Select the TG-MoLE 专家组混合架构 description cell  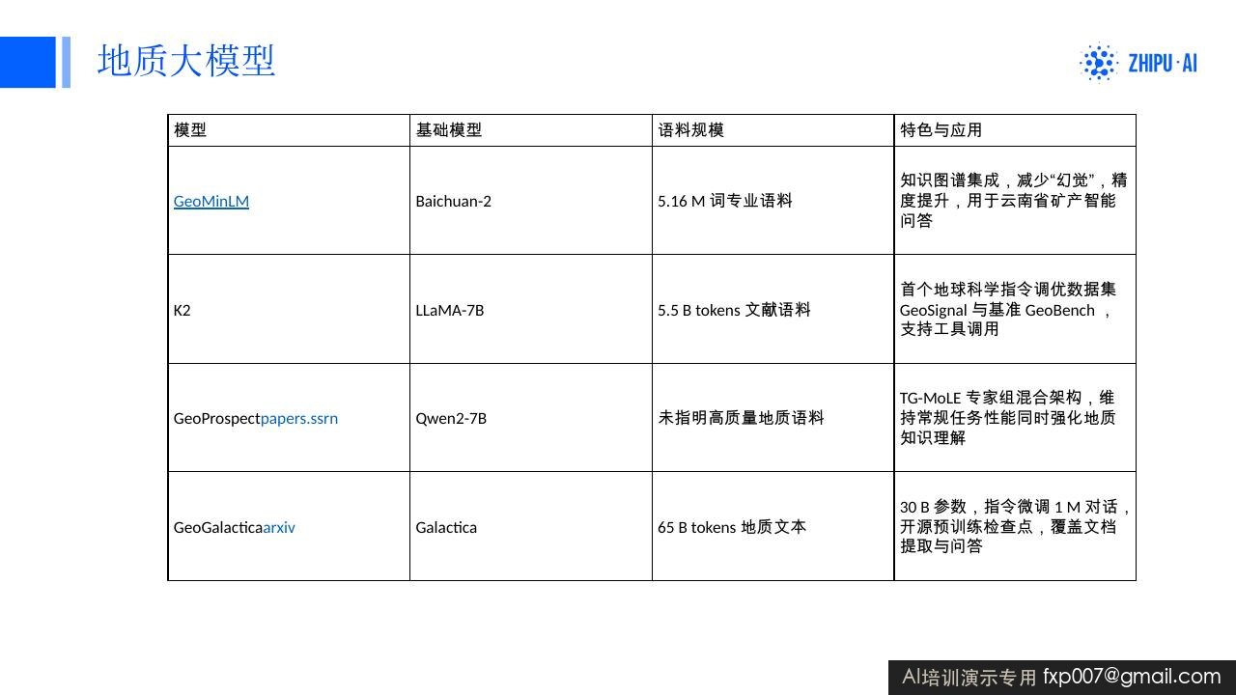pos(1015,418)
